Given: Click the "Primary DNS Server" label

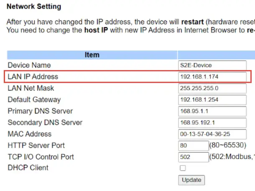Looking at the screenshot, I should pos(40,111).
